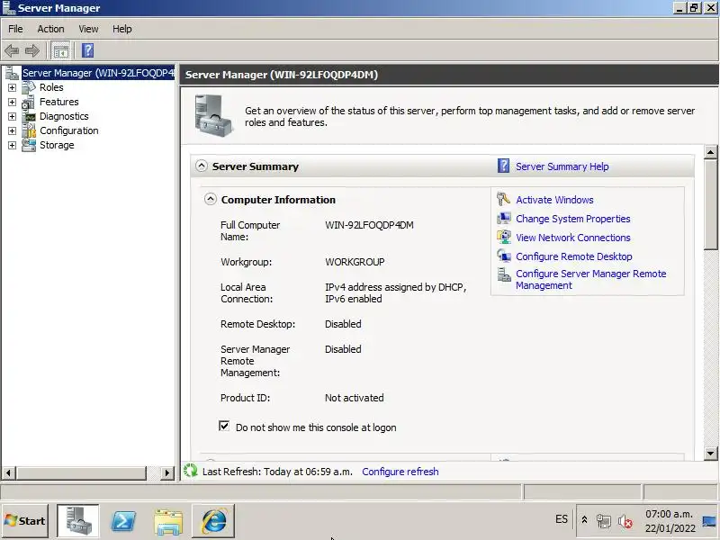The height and width of the screenshot is (540, 720).
Task: Click the Diagnostics tree icon
Action: [29, 116]
